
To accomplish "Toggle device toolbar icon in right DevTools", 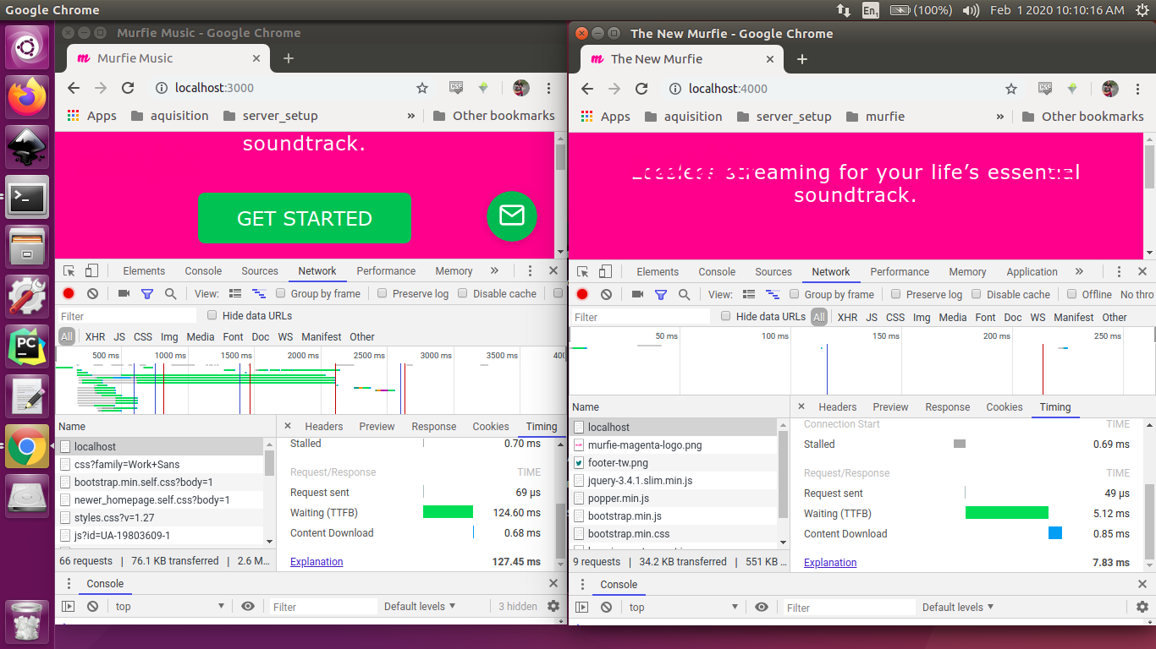I will coord(605,272).
